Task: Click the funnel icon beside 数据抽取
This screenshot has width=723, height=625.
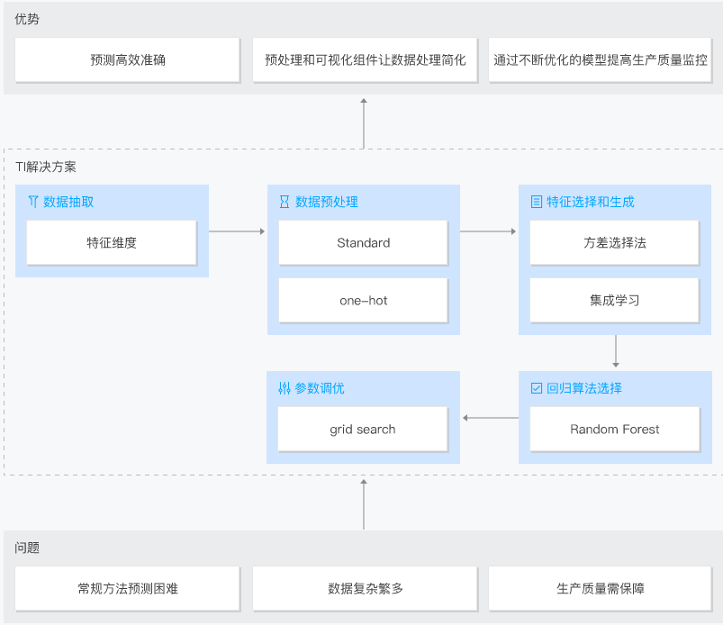Action: click(x=33, y=202)
